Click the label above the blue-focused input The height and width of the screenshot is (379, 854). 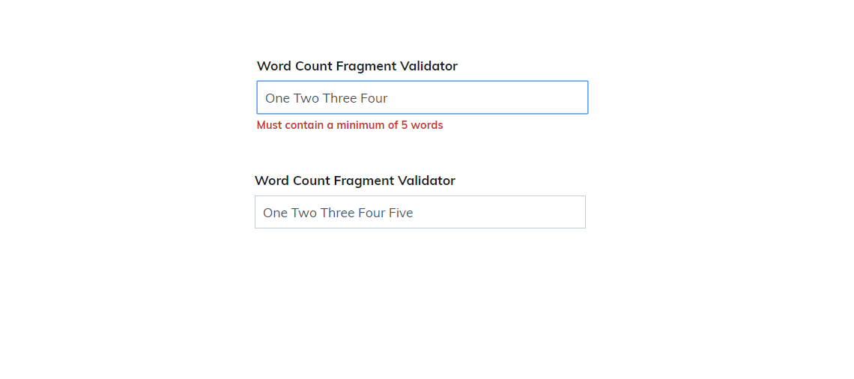click(357, 66)
